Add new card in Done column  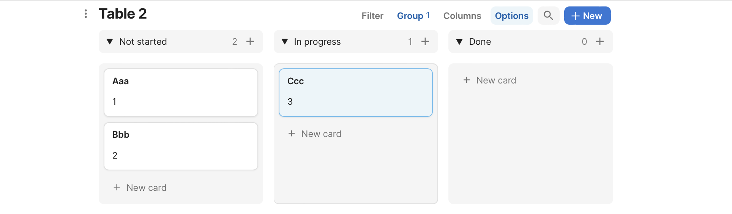[490, 80]
